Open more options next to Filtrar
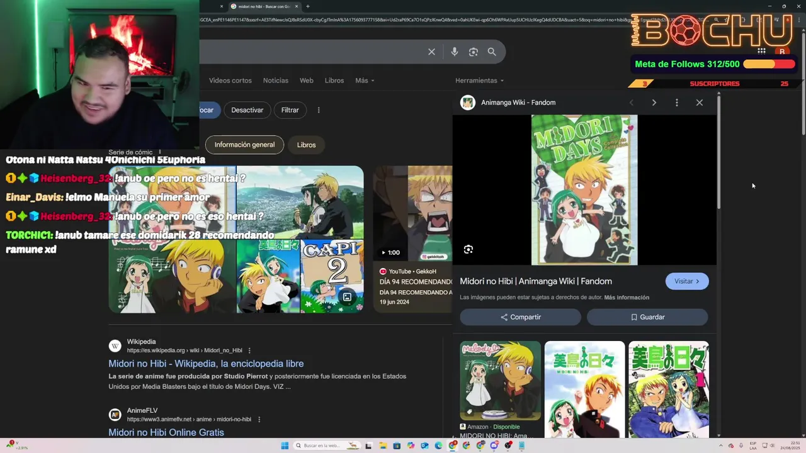Image resolution: width=806 pixels, height=453 pixels. click(319, 110)
